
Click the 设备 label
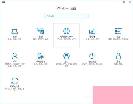point(40,36)
